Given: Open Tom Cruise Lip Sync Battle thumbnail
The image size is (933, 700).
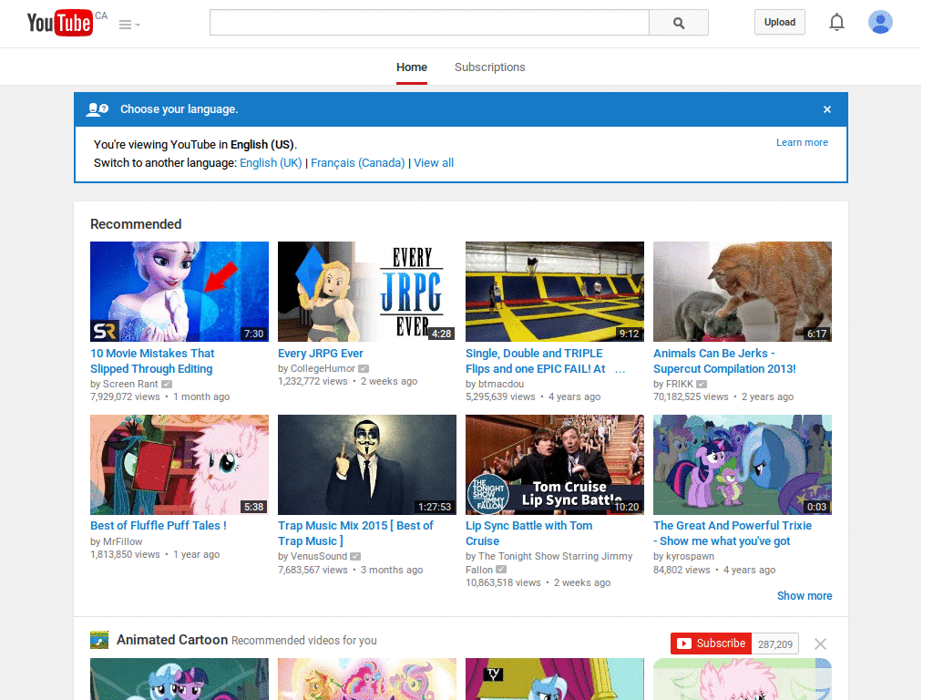Looking at the screenshot, I should pyautogui.click(x=555, y=465).
